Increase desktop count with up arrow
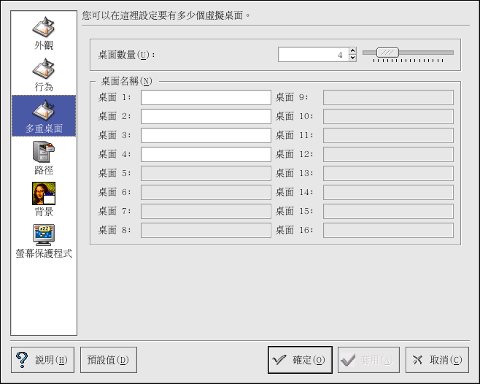Screen dimensions: 480x384 [x=352, y=51]
